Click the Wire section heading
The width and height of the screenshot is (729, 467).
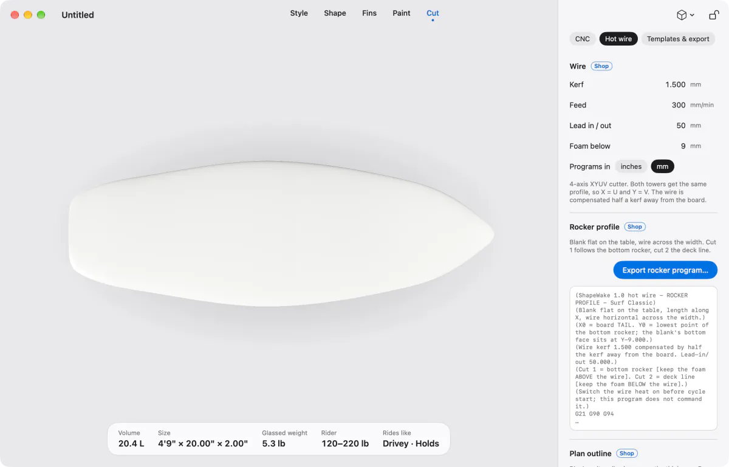[578, 67]
